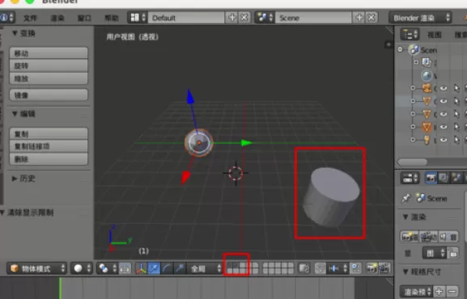Click the lamp object icon in outliner
467x299 pixels.
click(x=427, y=140)
